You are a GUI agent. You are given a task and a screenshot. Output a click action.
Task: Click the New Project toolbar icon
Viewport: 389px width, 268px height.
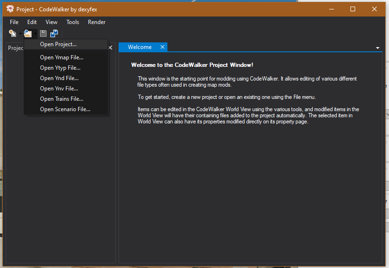(12, 33)
